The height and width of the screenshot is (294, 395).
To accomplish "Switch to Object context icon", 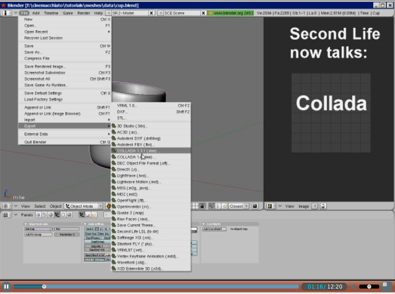I will tap(57, 215).
